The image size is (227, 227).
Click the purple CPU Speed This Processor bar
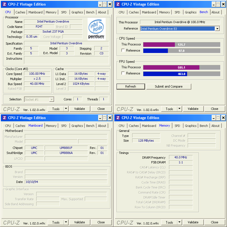[159, 45]
